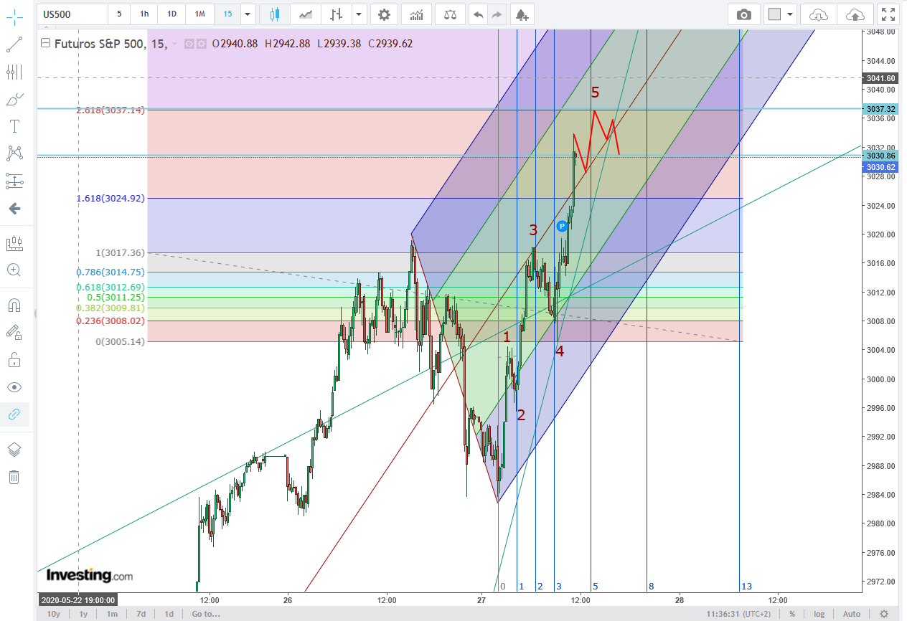Open bottom-right axis settings gear
This screenshot has height=621, width=907.
pyautogui.click(x=884, y=614)
